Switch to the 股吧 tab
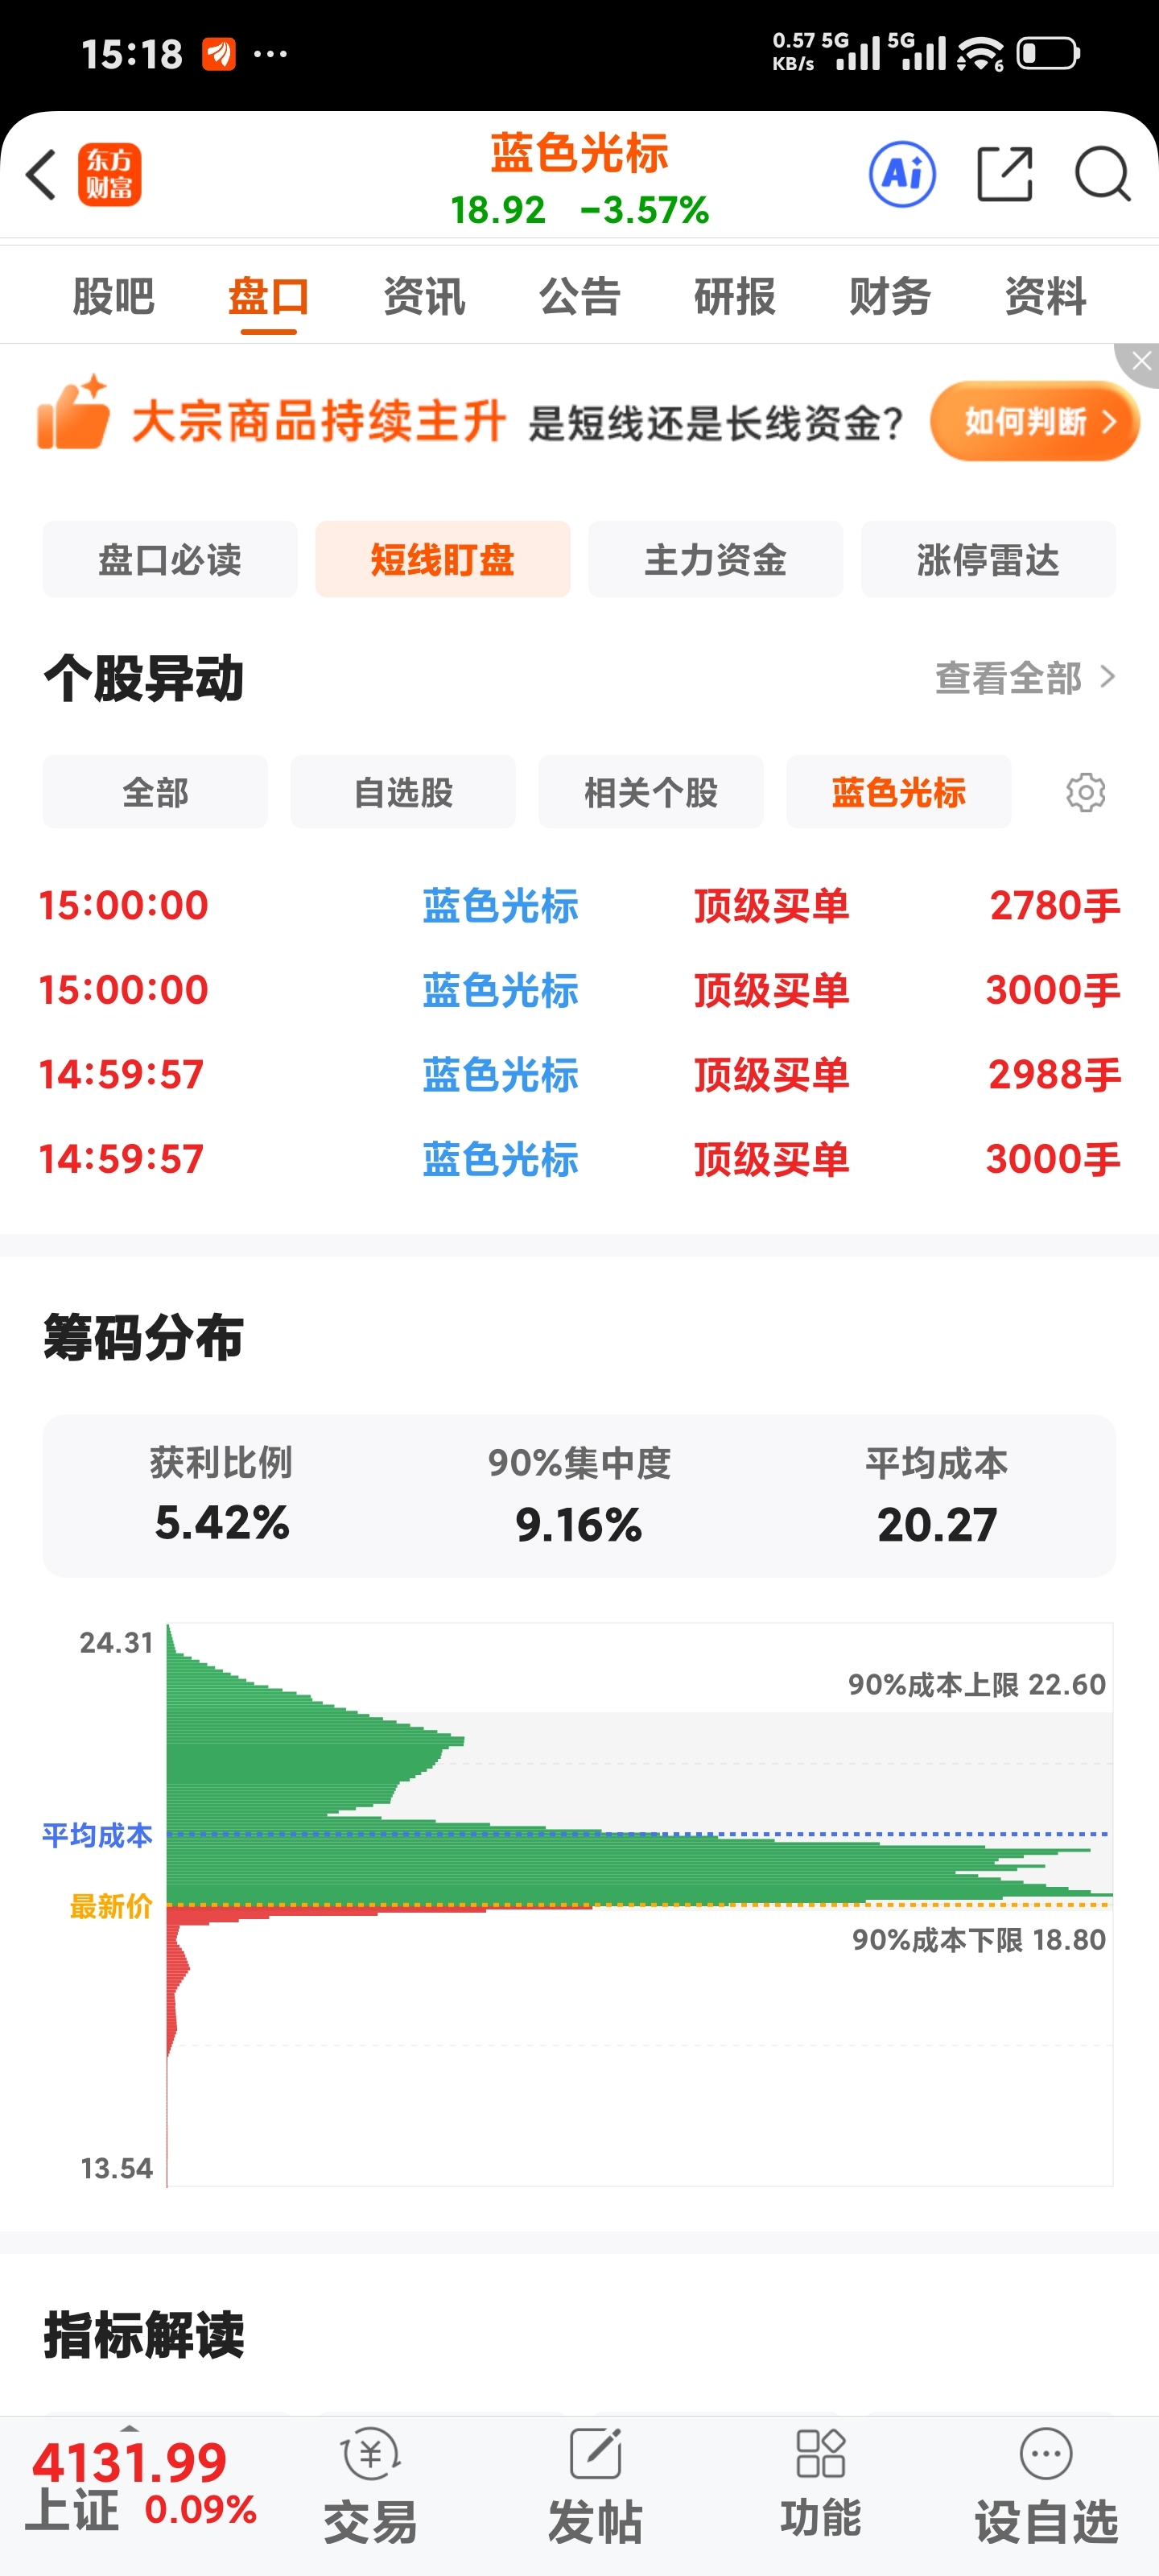Image resolution: width=1159 pixels, height=2576 pixels. (x=113, y=296)
